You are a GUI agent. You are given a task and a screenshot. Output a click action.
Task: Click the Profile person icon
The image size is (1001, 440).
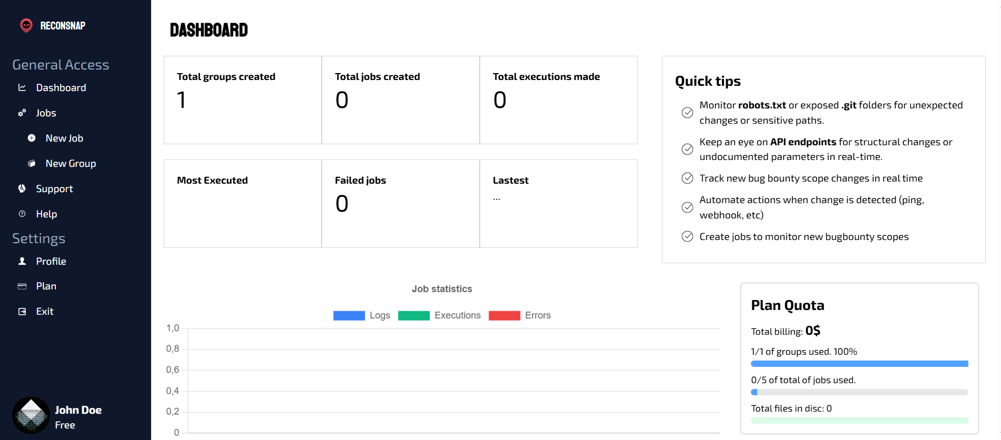(22, 261)
